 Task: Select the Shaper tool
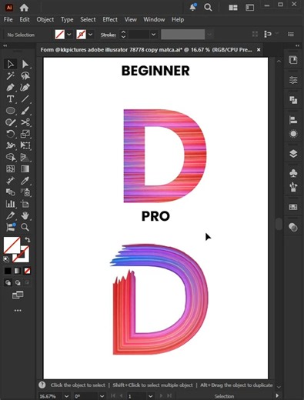11,122
